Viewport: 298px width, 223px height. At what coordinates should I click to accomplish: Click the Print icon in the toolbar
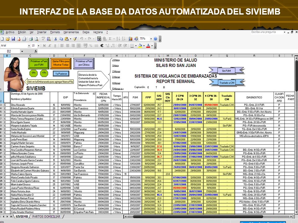tap(31, 39)
